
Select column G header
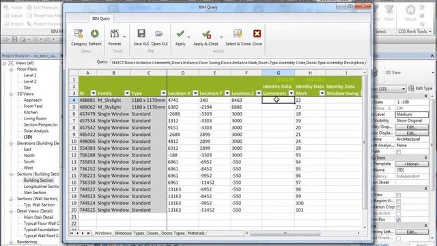coord(278,73)
